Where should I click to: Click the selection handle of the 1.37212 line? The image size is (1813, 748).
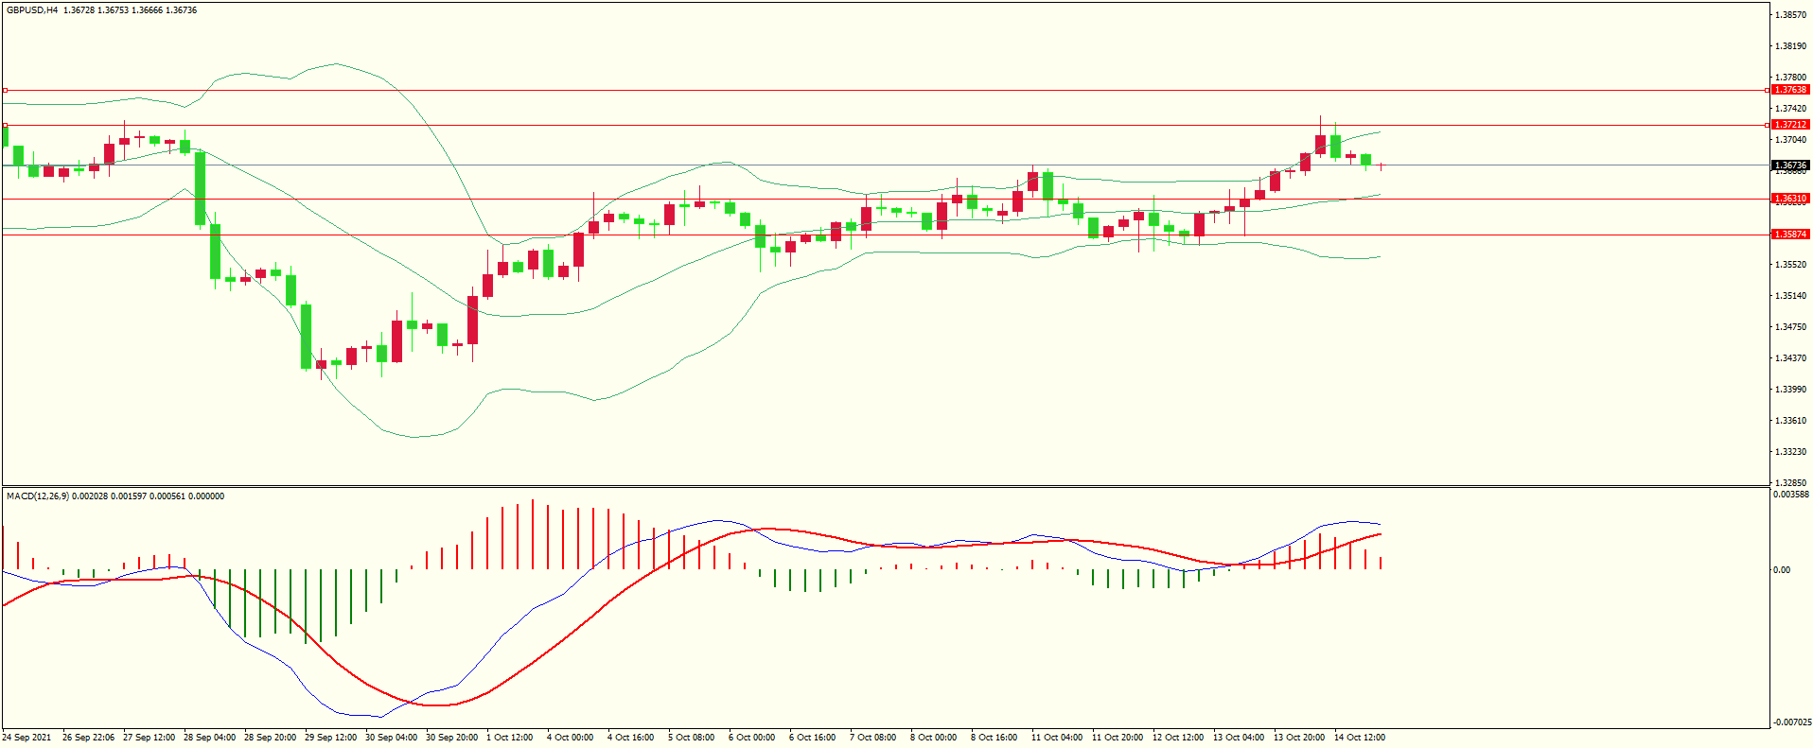click(5, 125)
